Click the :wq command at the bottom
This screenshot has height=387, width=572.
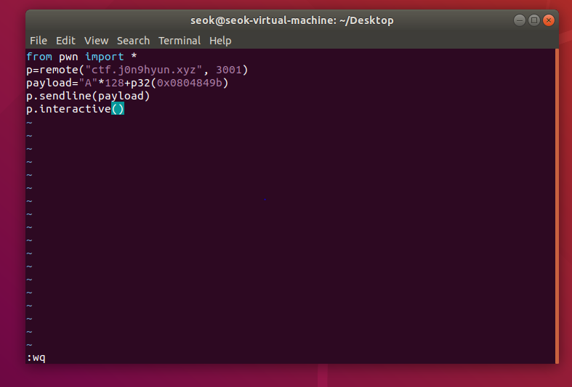(36, 357)
